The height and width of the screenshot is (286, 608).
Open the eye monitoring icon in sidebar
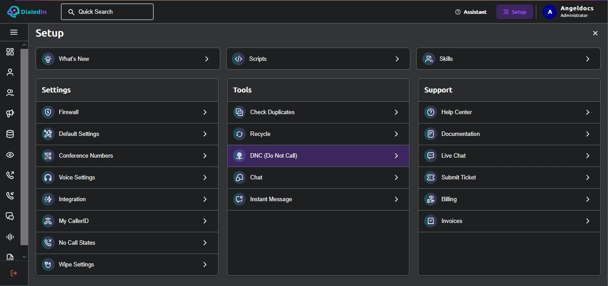10,155
